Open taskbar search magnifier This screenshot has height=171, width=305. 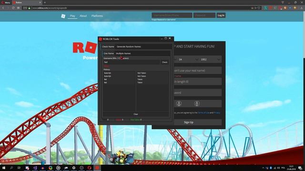pos(11,168)
